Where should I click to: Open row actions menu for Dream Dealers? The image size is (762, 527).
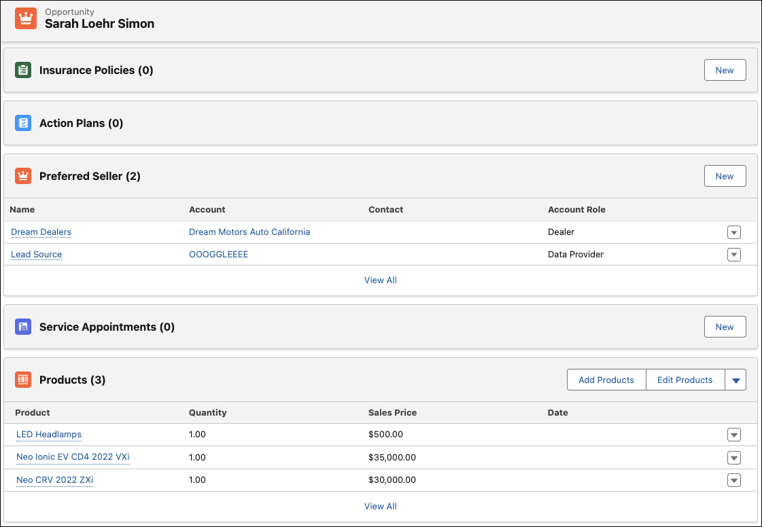[734, 232]
